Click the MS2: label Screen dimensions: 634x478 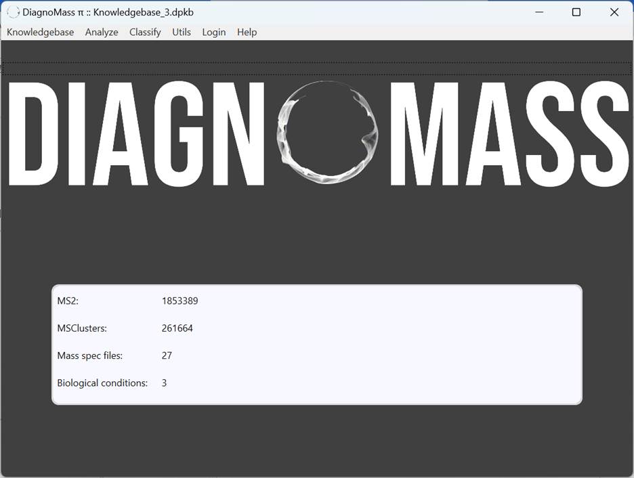click(x=68, y=301)
